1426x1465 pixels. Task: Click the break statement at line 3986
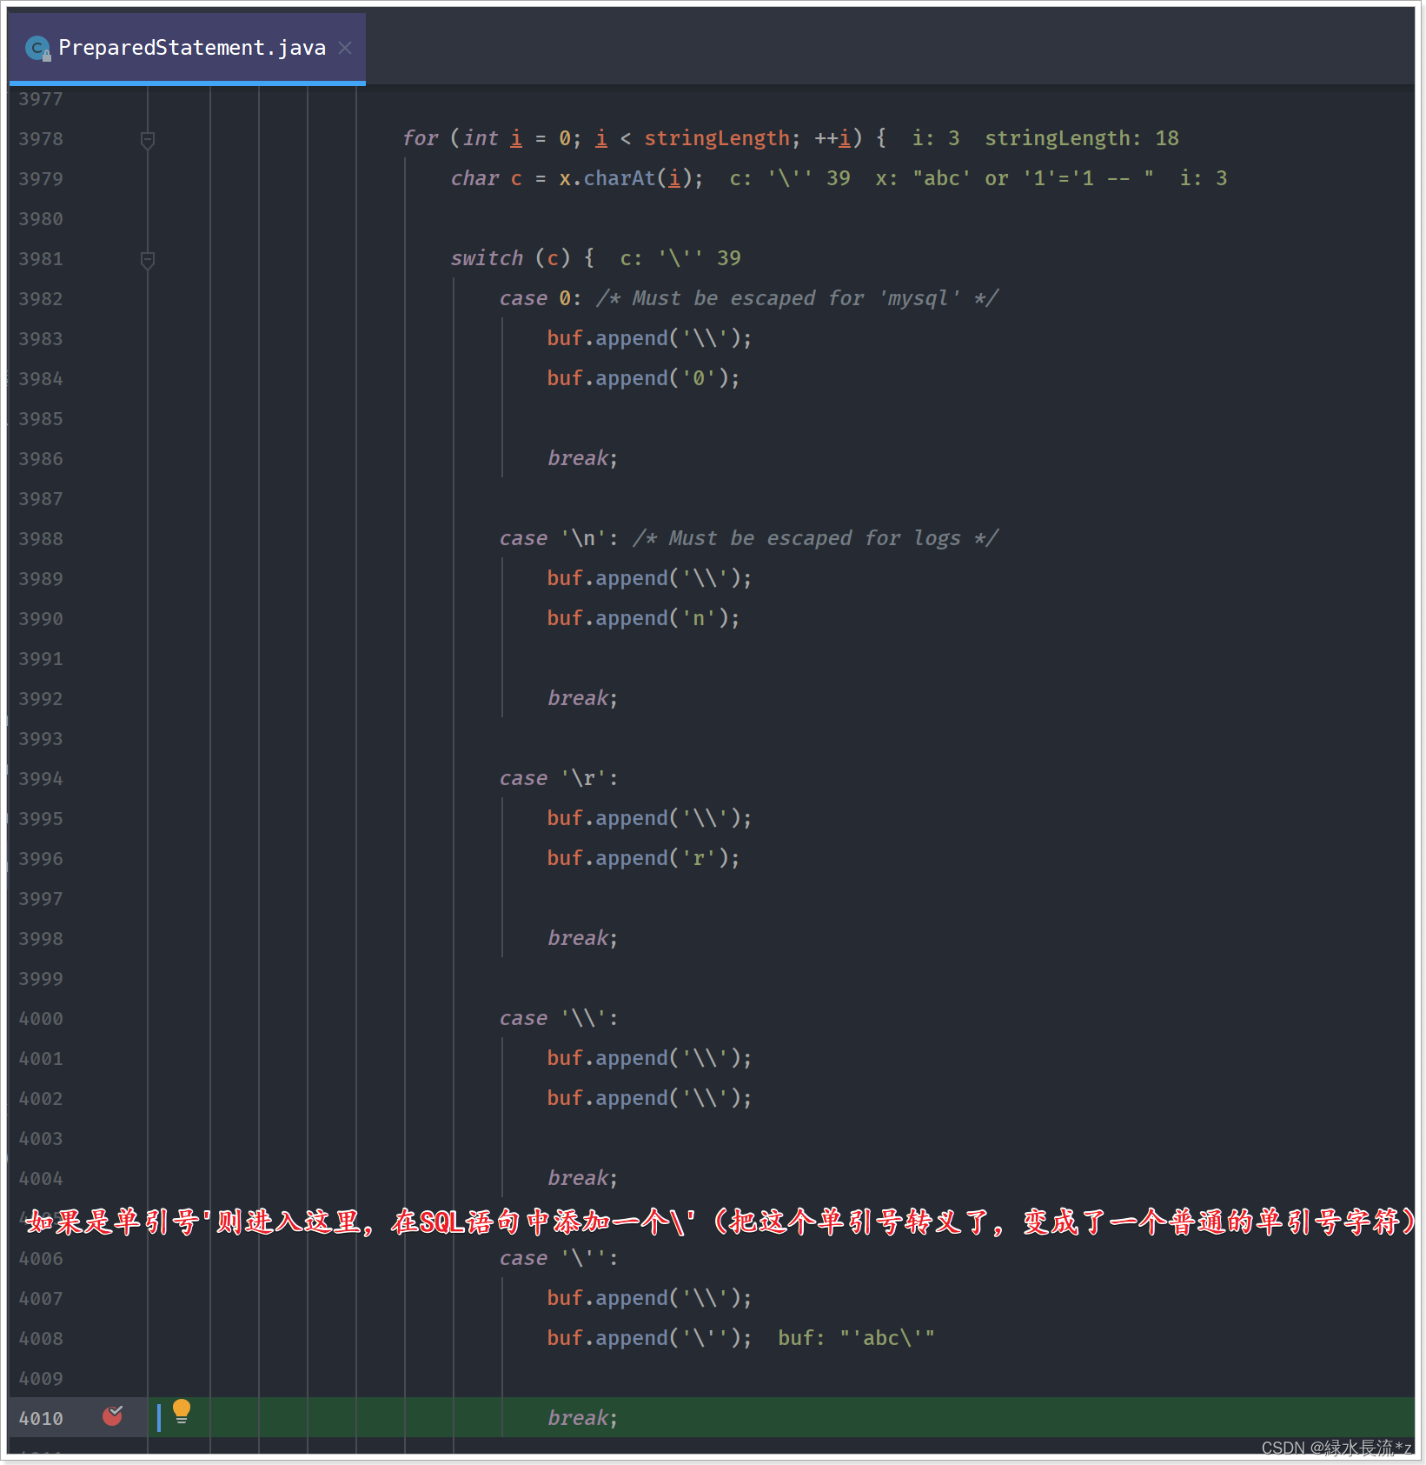pos(582,458)
